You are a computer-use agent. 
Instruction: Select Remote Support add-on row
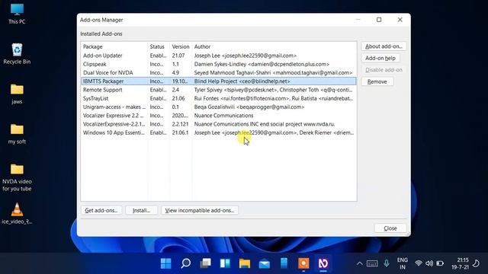coord(219,90)
